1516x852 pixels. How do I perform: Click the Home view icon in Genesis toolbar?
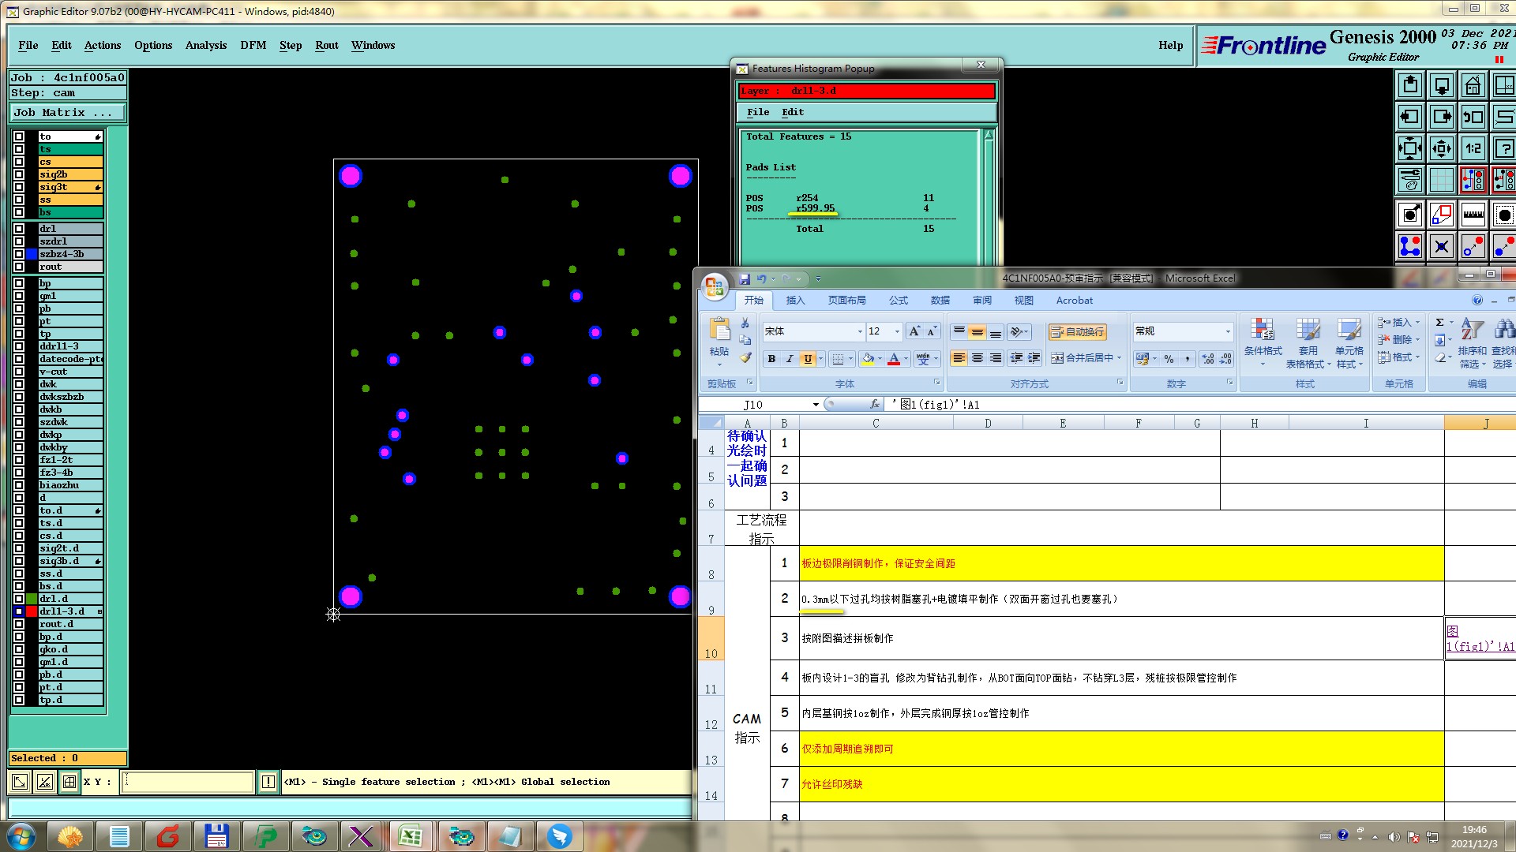coord(1473,85)
